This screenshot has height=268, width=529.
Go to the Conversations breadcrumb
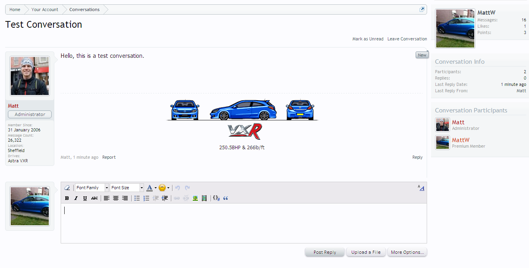(x=84, y=10)
